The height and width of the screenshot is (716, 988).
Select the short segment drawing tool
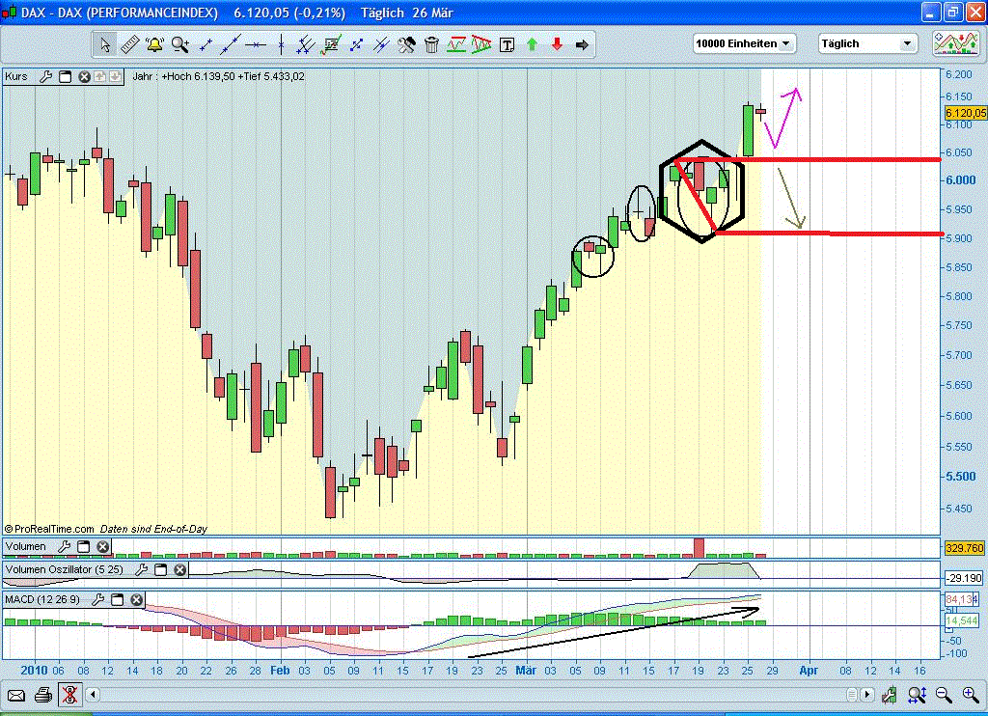pyautogui.click(x=206, y=44)
